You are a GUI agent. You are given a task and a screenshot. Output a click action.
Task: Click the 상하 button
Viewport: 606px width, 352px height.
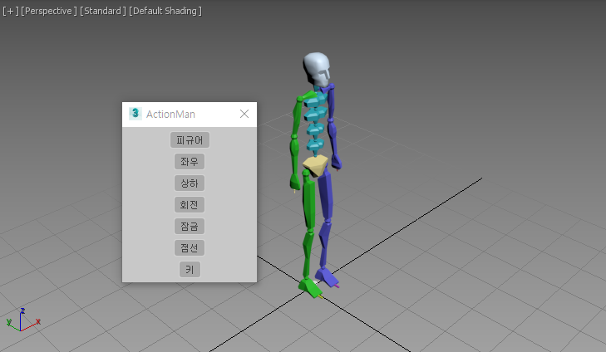tap(190, 183)
